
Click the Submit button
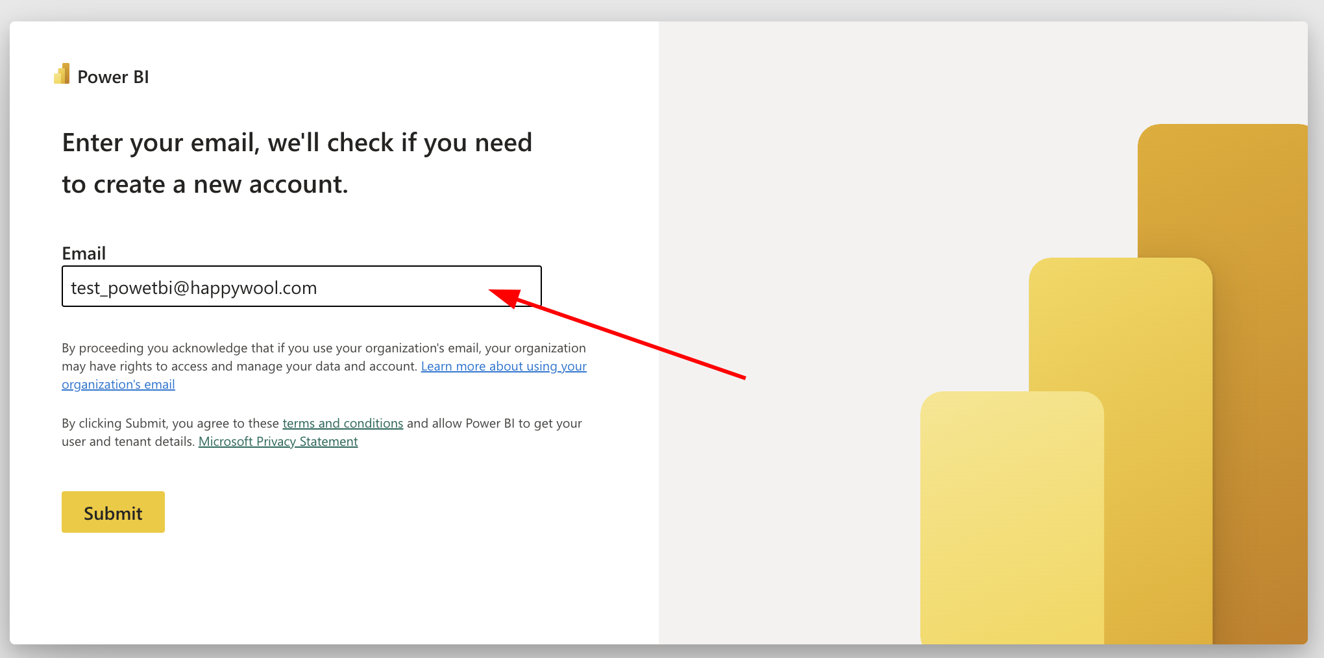113,512
